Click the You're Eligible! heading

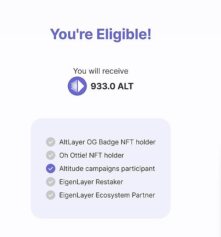(x=101, y=34)
